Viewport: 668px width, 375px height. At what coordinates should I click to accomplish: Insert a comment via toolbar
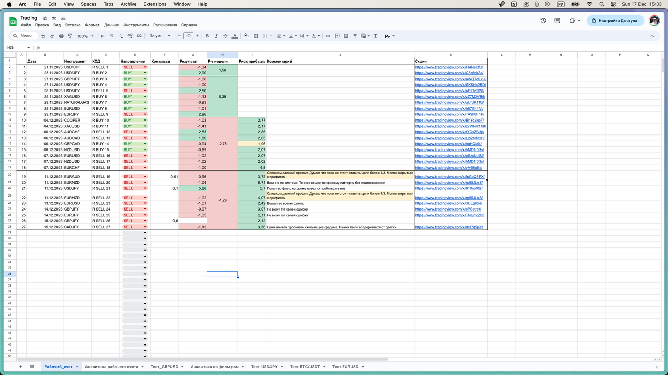(337, 36)
